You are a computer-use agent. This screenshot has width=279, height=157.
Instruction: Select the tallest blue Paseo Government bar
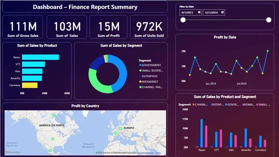[x=201, y=133]
